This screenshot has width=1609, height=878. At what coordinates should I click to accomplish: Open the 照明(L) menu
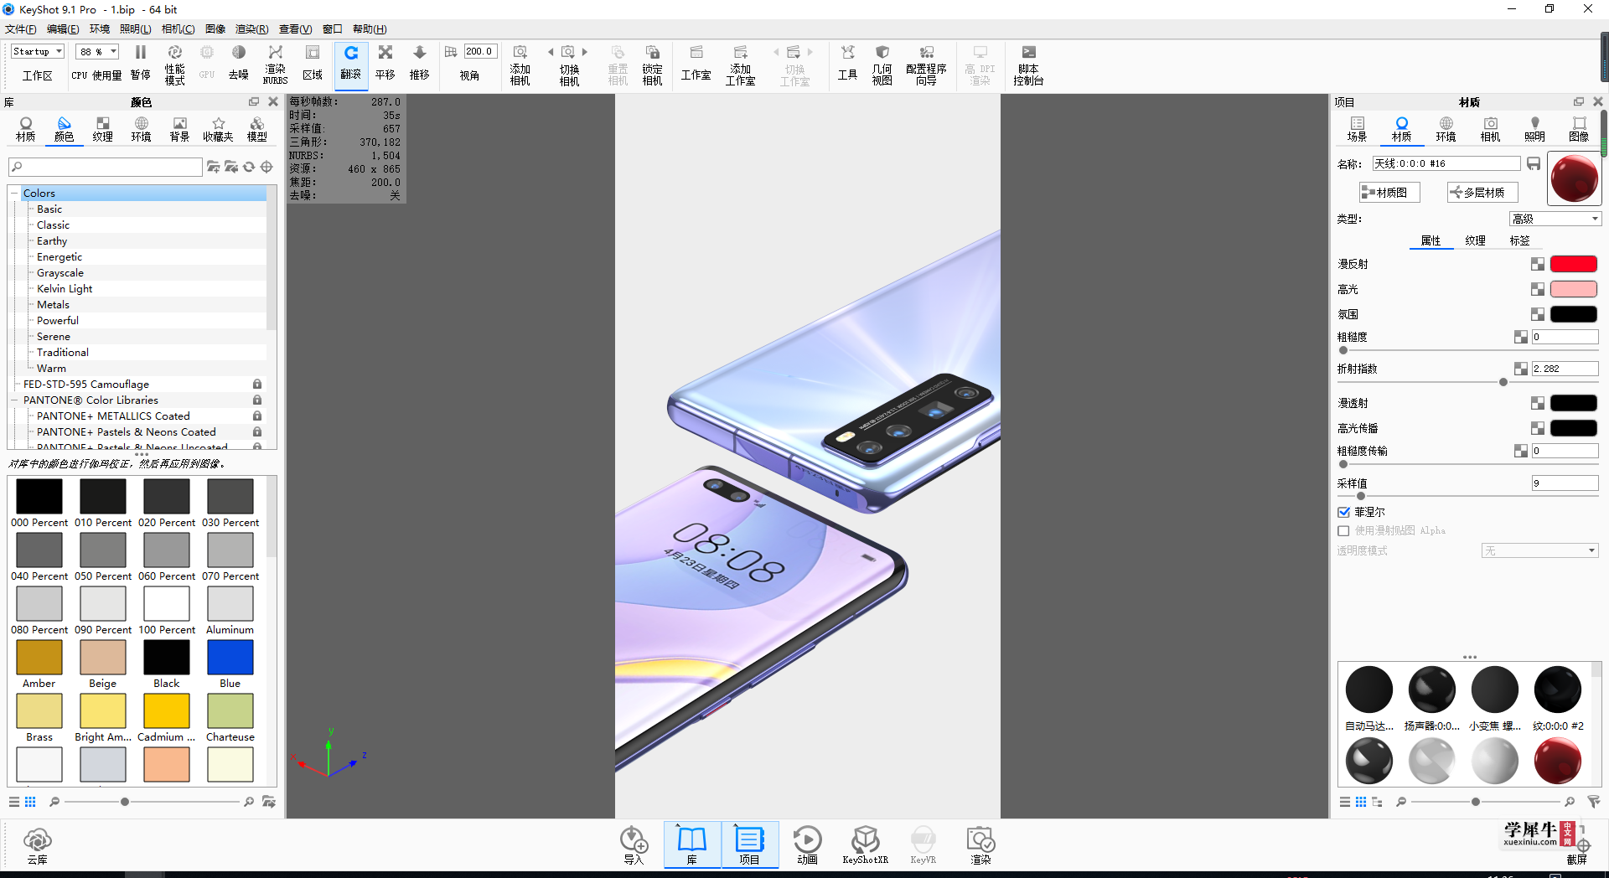tap(135, 29)
